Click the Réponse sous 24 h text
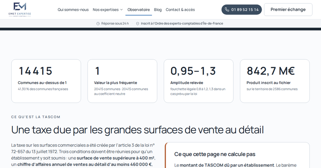321x168 pixels. tap(115, 24)
